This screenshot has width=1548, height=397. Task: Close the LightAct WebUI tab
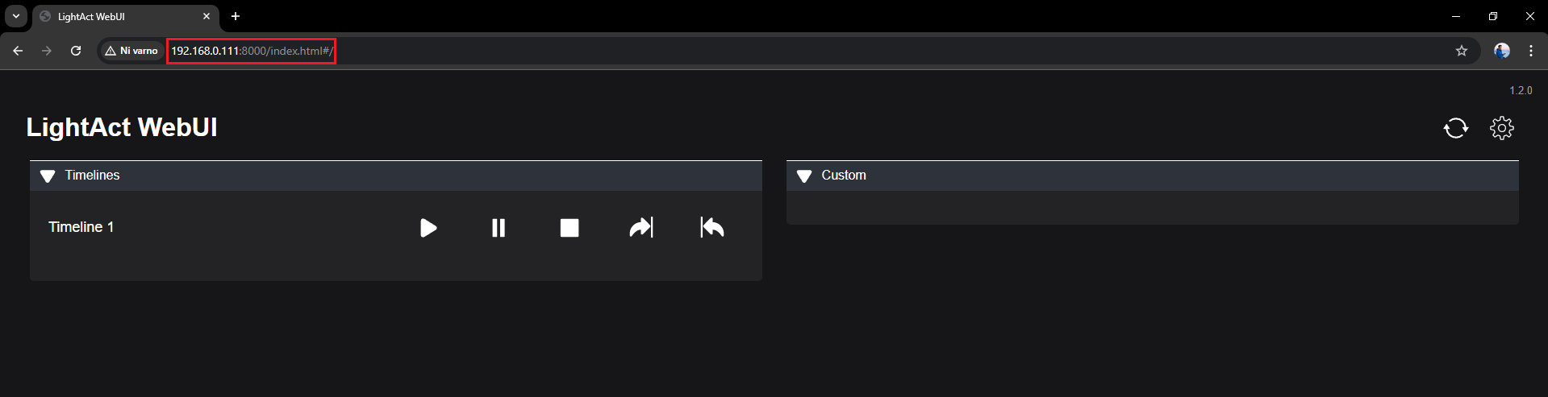[x=207, y=16]
